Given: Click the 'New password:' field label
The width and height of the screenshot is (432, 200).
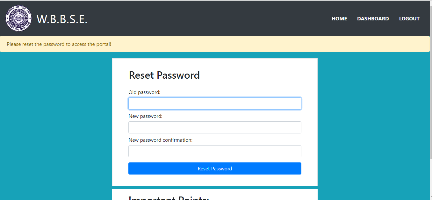Looking at the screenshot, I should pyautogui.click(x=145, y=116).
